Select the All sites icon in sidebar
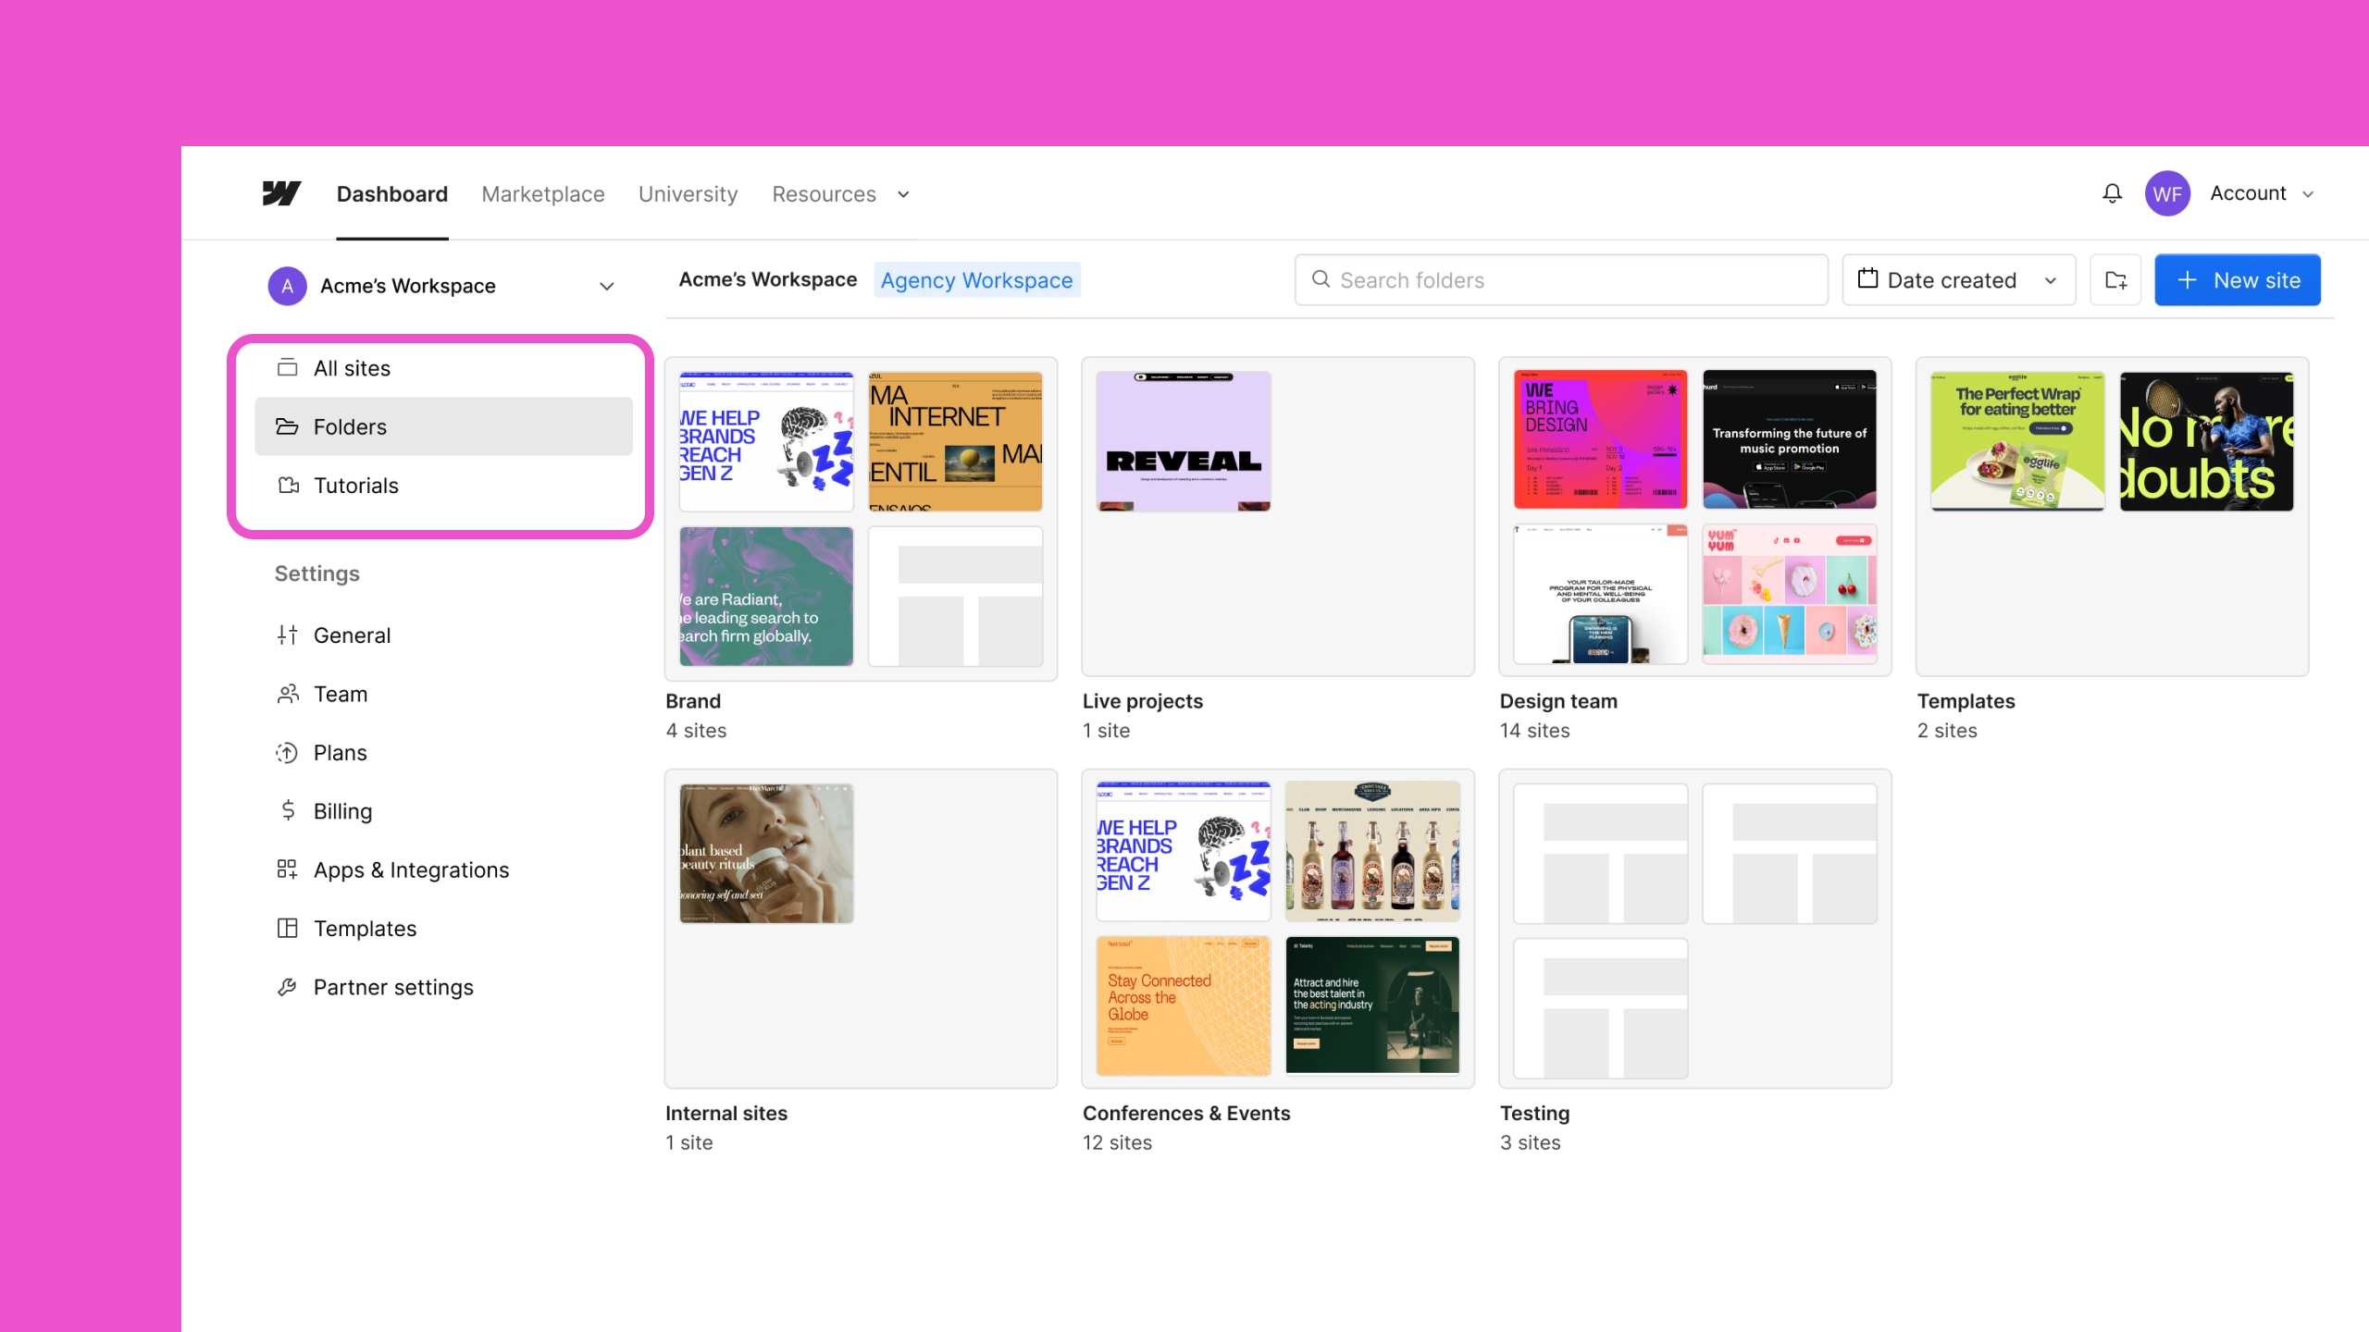 tap(288, 367)
